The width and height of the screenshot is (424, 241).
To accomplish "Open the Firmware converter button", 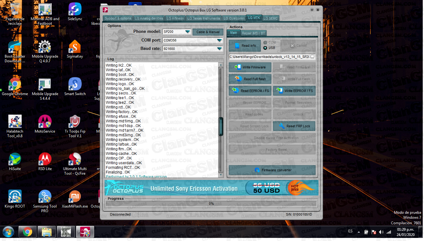I will click(x=272, y=170).
